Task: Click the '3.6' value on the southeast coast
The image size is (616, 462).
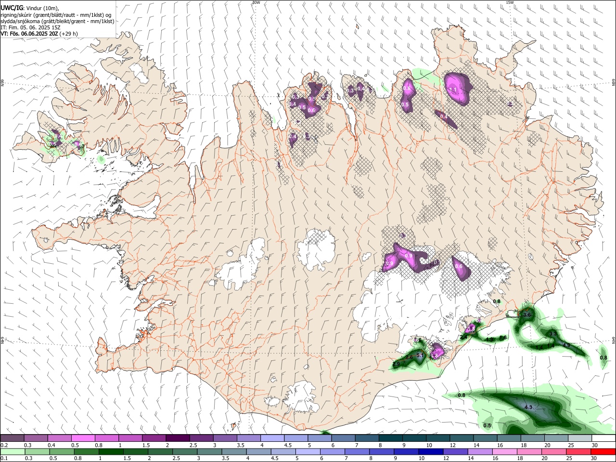Action: (x=526, y=315)
